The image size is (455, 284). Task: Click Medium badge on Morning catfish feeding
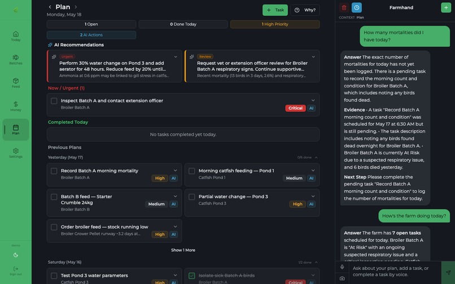click(294, 178)
